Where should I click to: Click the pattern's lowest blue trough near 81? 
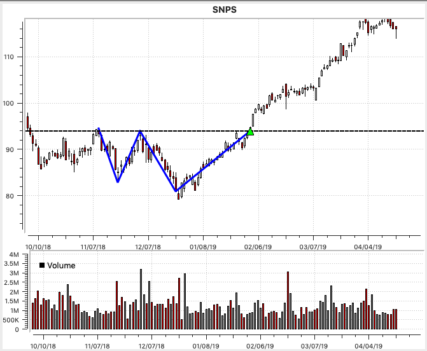[x=176, y=191]
